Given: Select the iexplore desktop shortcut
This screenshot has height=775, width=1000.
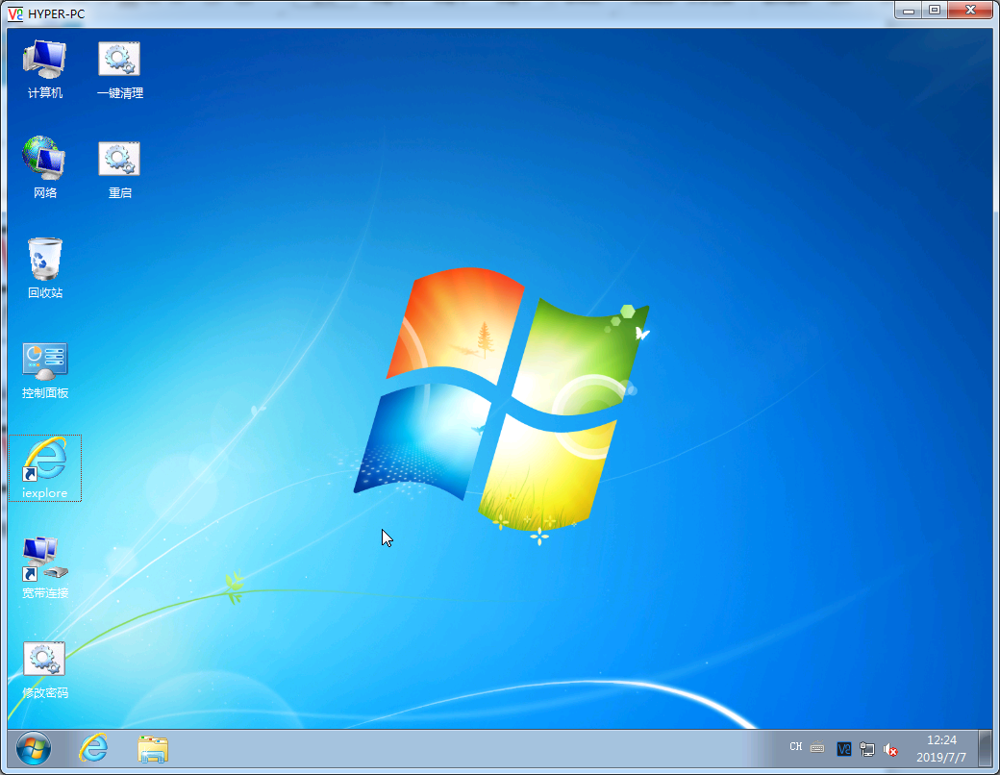Looking at the screenshot, I should point(44,468).
